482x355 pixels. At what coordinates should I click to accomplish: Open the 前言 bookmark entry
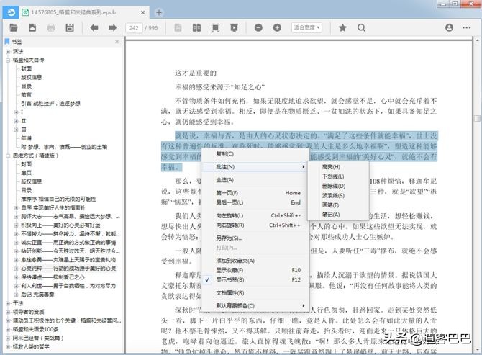(26, 95)
